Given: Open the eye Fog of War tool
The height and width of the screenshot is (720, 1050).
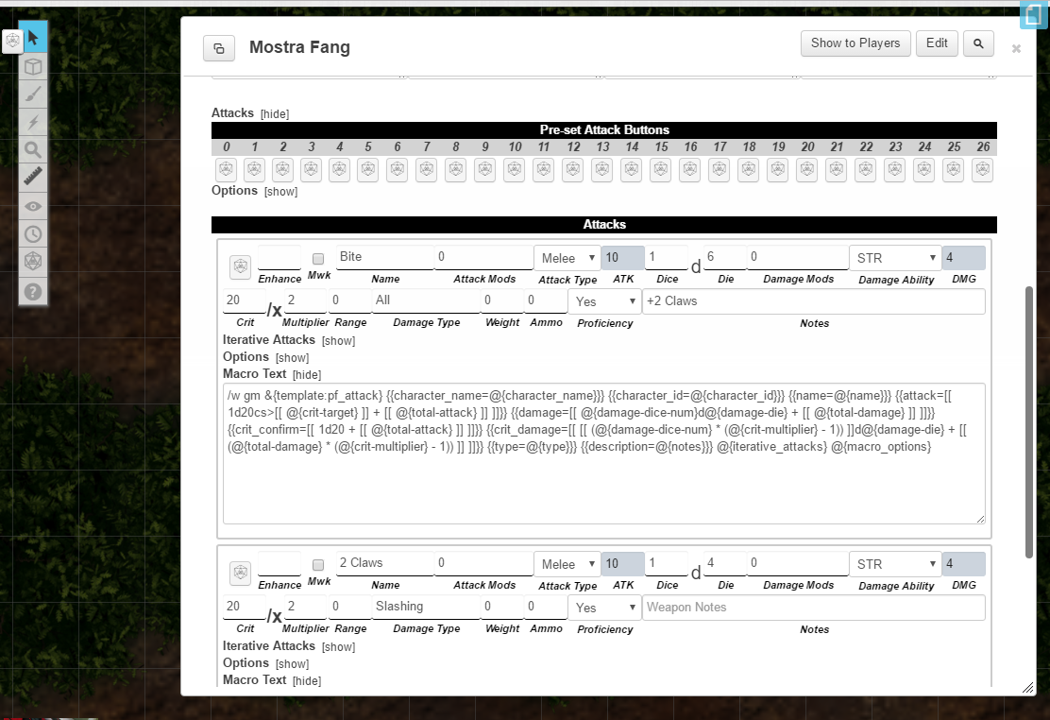Looking at the screenshot, I should tap(33, 206).
